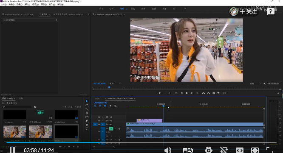Step back one frame in program monitor
Screen dimensions: 283x153
click(x=181, y=93)
